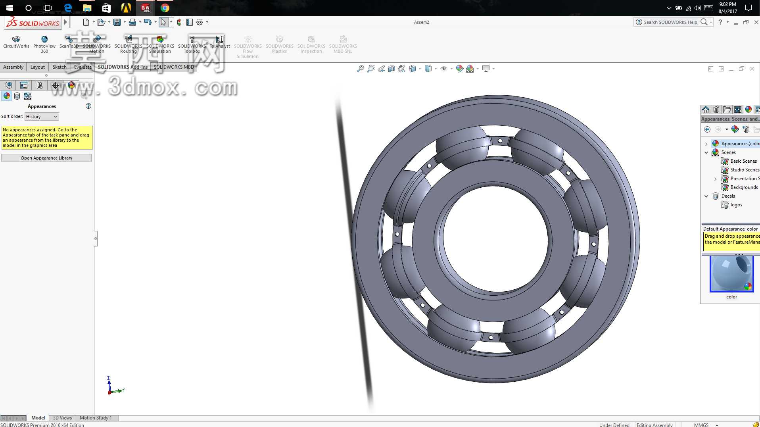
Task: Open the Help question mark dropdown arrow
Action: pos(727,22)
